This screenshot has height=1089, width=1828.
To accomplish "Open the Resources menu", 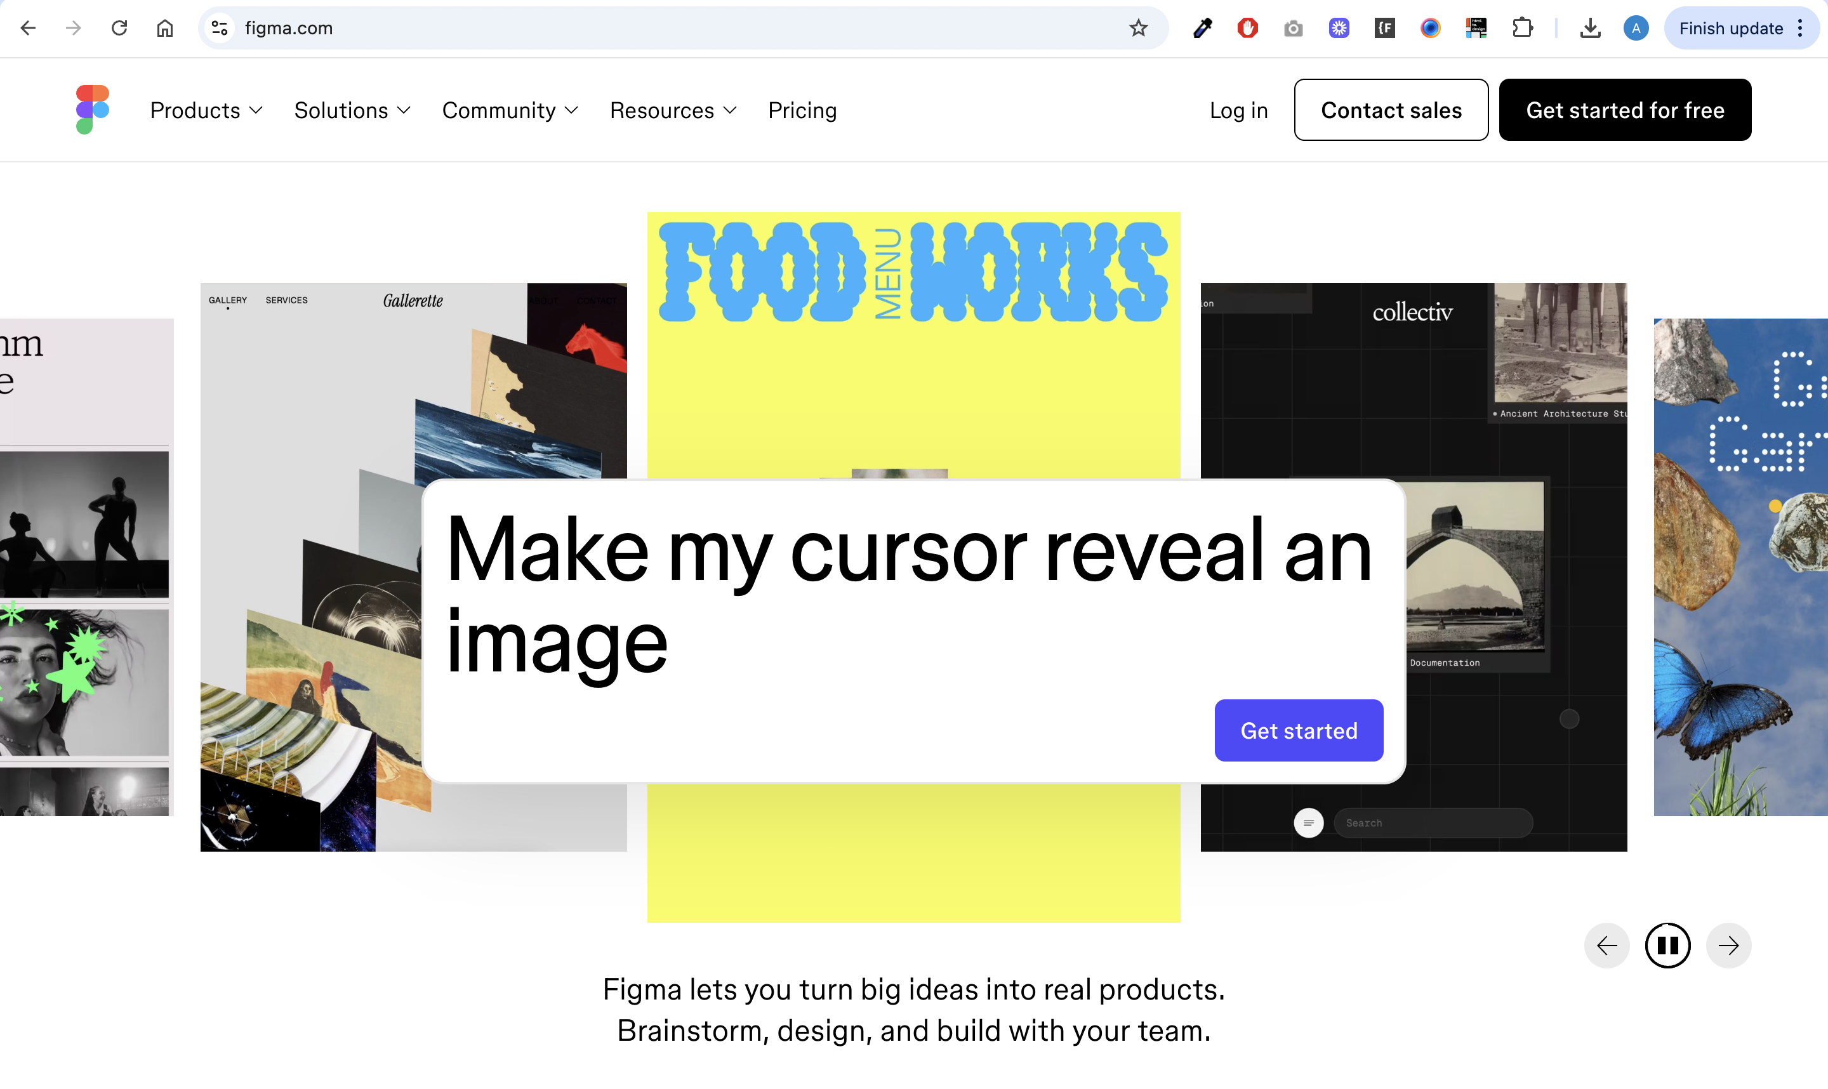I will 673,110.
